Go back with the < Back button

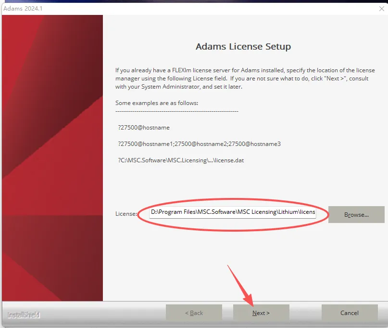point(194,313)
